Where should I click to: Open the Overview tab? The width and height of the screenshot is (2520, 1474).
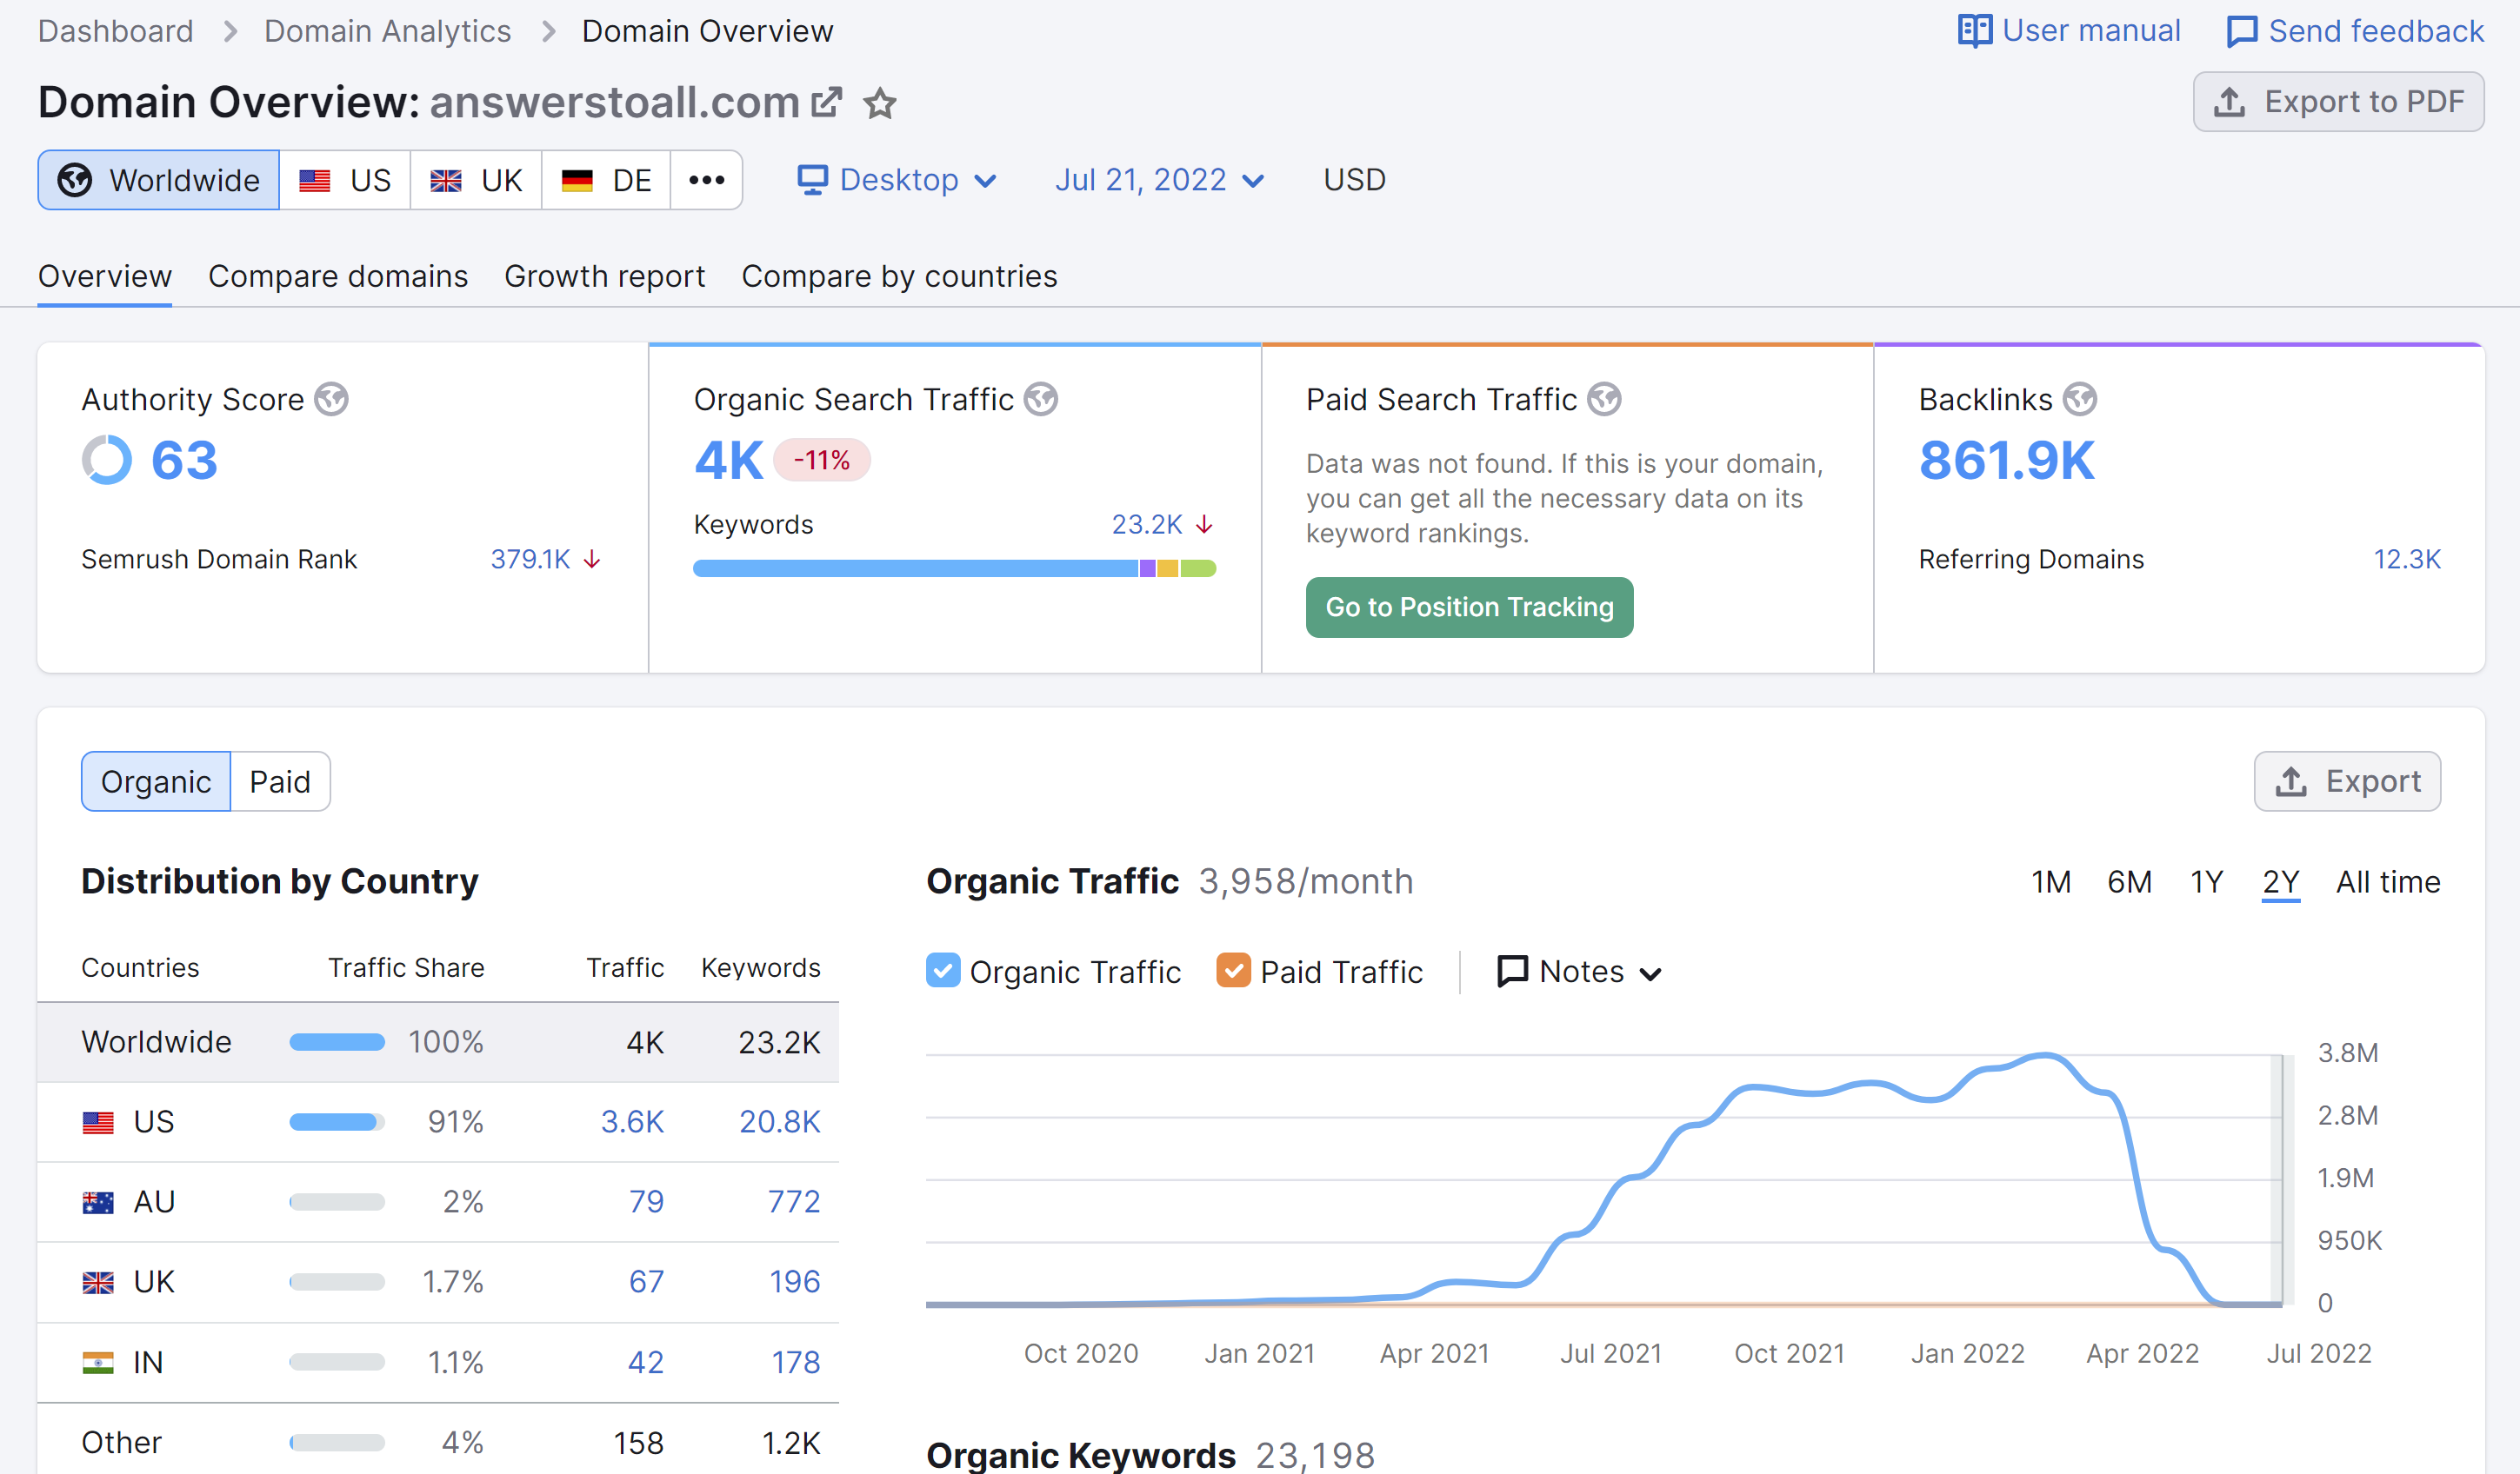coord(105,276)
